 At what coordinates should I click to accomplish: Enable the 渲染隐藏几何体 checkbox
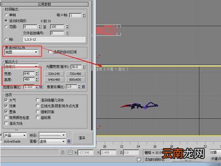[x=38, y=100]
